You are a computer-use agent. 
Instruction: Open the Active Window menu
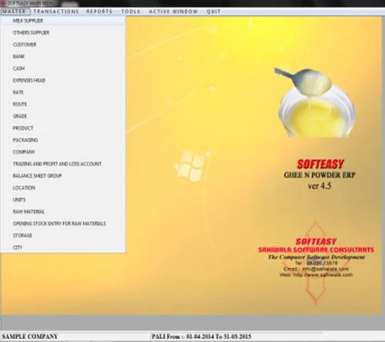[x=173, y=12]
